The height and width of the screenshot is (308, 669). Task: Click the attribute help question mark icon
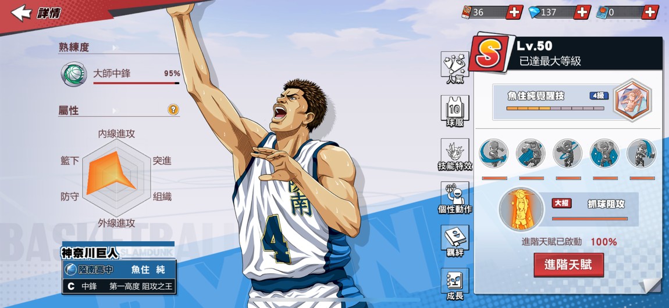[173, 110]
